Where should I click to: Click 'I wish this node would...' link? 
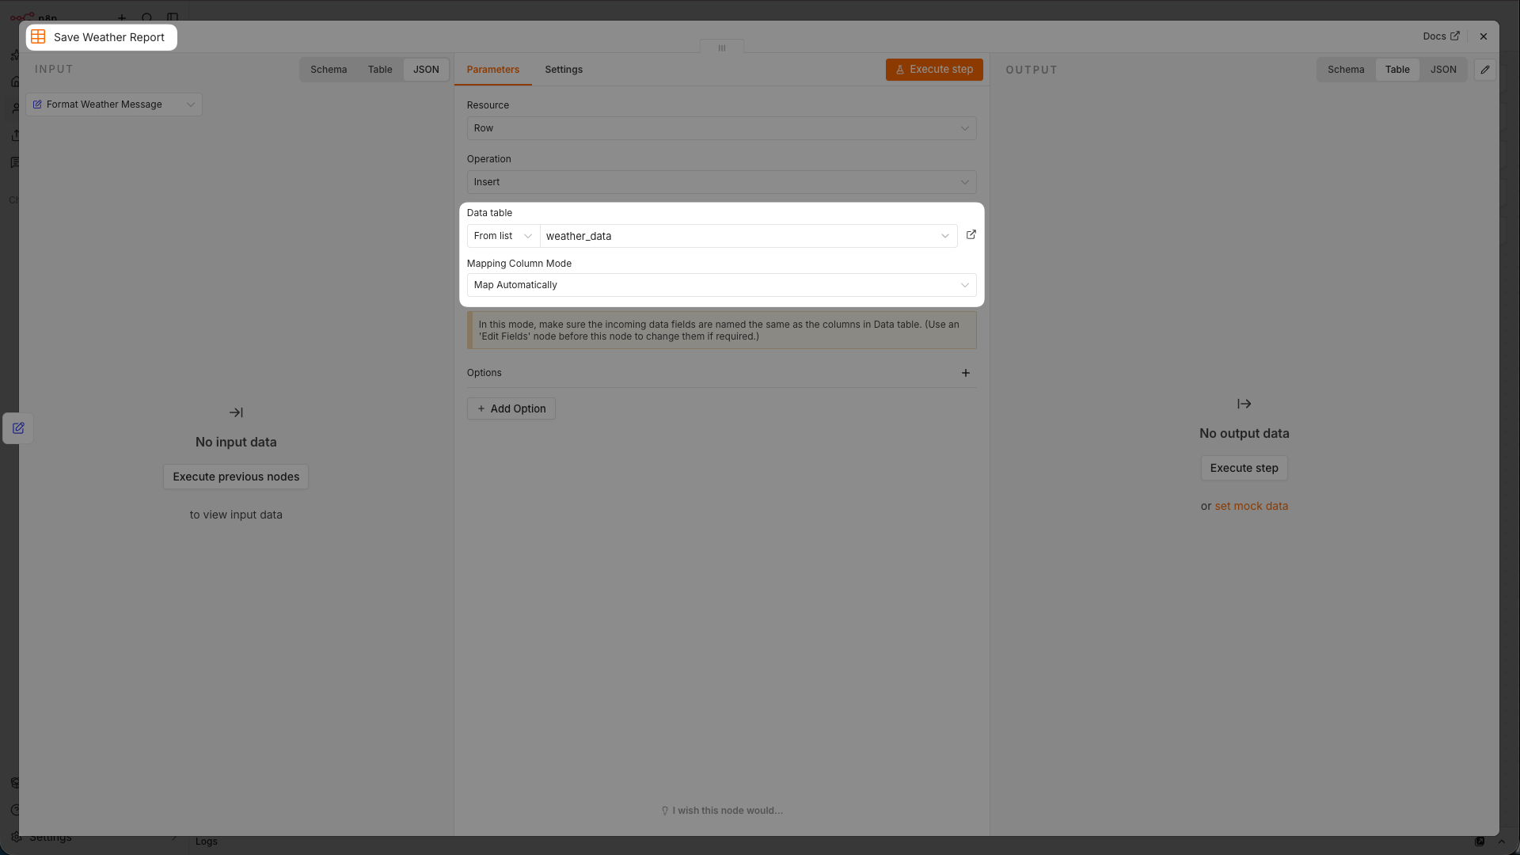pos(722,811)
